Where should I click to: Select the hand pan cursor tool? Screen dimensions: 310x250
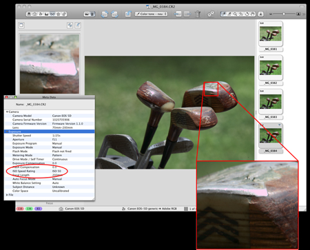coord(253,14)
